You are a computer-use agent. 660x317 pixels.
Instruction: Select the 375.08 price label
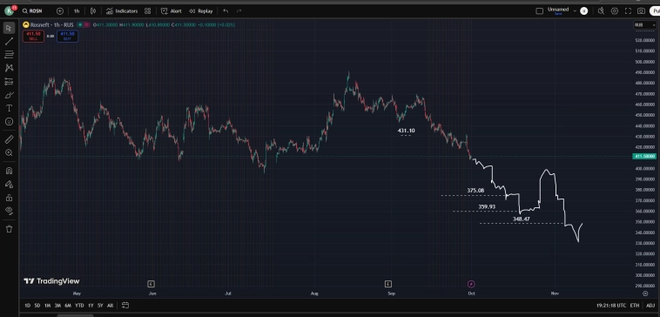475,190
